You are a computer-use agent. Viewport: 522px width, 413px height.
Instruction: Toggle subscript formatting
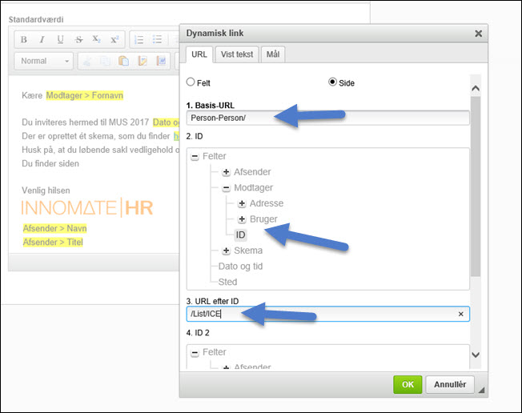96,39
